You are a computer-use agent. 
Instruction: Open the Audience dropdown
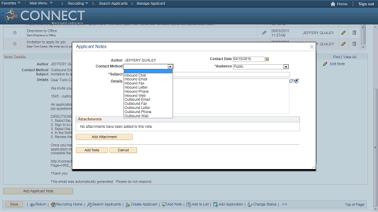(260, 67)
